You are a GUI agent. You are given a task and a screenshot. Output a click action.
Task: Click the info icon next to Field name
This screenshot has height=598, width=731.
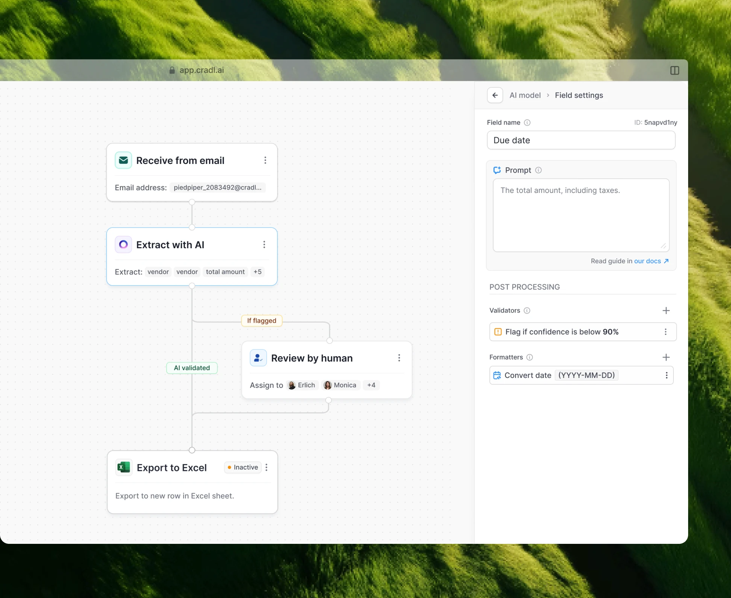pyautogui.click(x=527, y=123)
